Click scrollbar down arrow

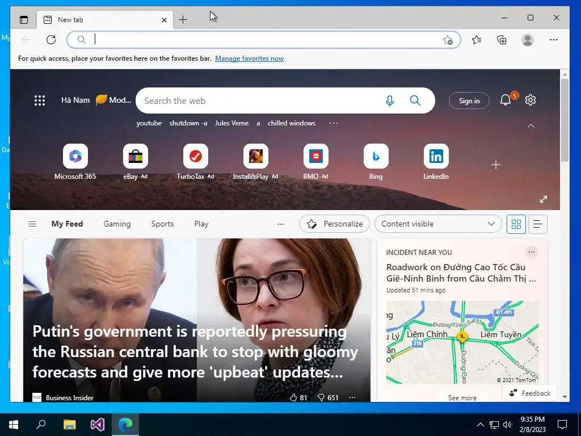click(565, 397)
